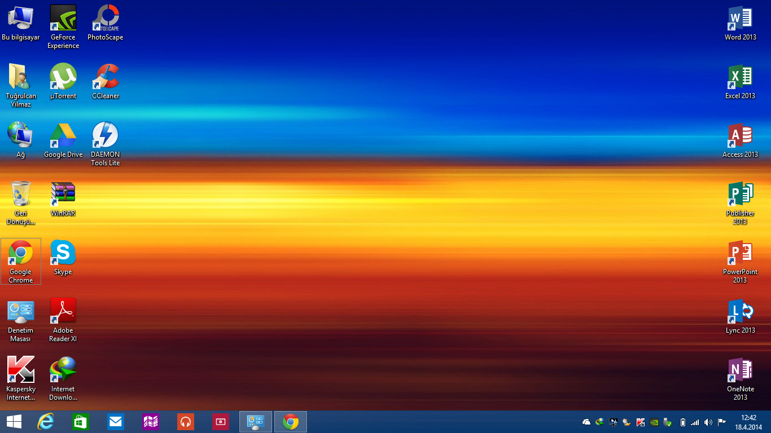Open the volume speaker tray icon
Screen dimensions: 771x433
point(708,422)
